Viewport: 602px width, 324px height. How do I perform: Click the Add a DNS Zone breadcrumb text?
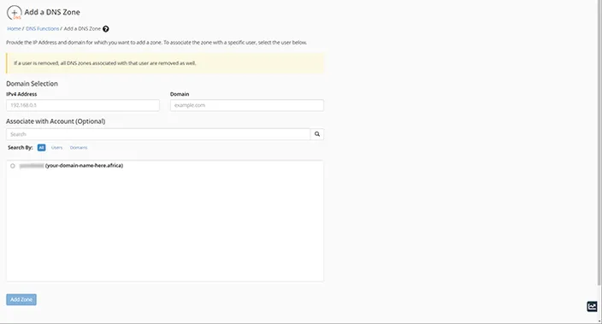(82, 29)
